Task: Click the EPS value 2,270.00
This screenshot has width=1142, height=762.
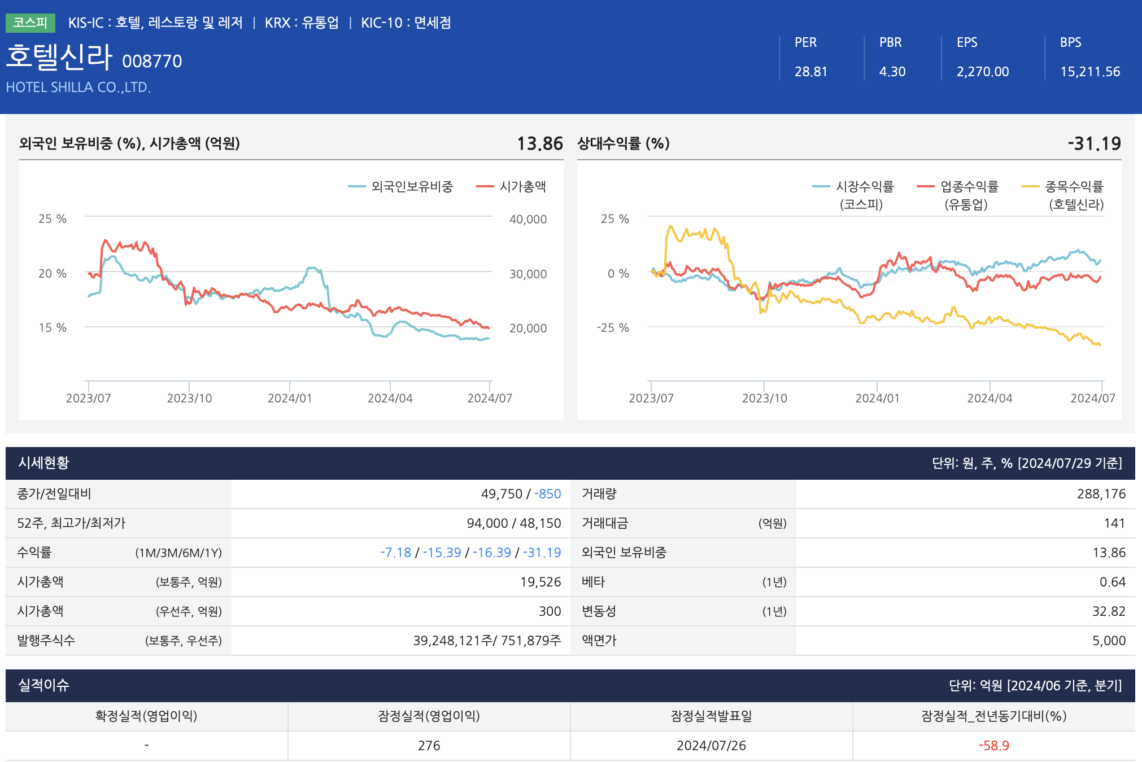Action: [982, 72]
